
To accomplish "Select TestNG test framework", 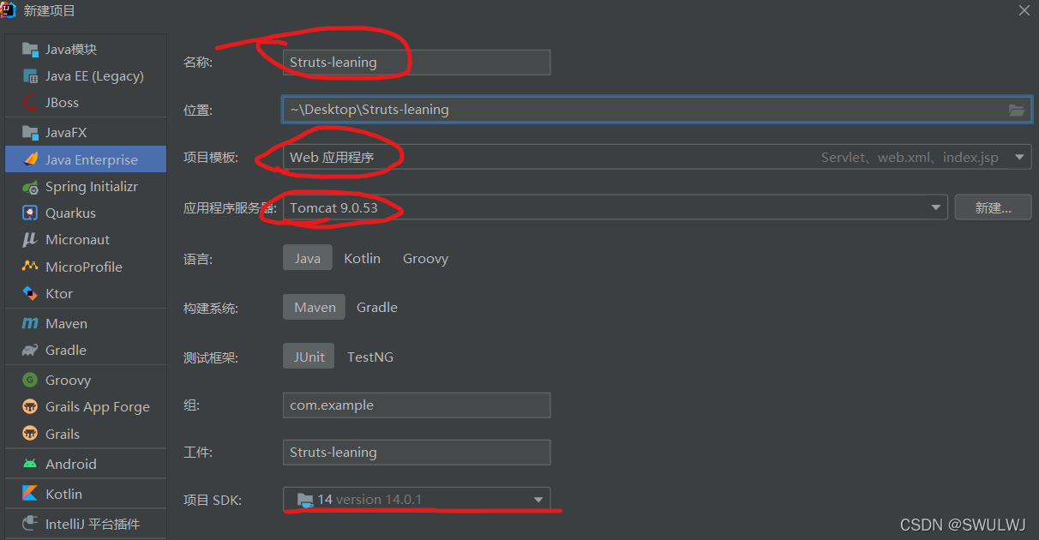I will pos(370,357).
